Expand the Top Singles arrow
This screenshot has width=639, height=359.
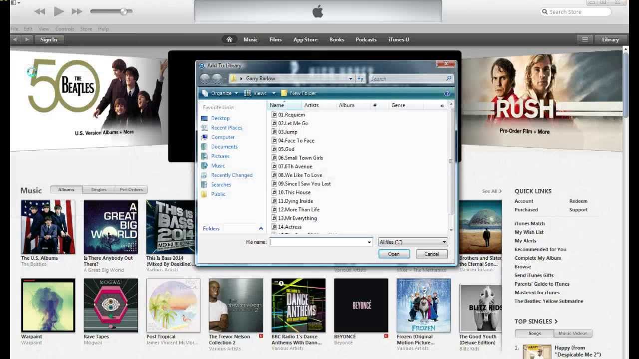click(x=556, y=322)
